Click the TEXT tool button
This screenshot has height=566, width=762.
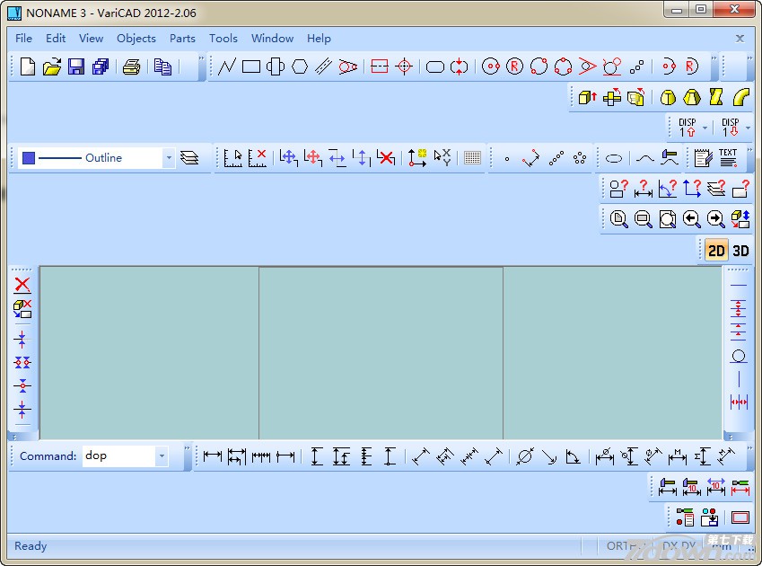click(x=728, y=158)
